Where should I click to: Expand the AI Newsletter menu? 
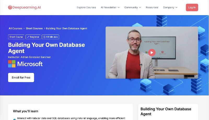[x=110, y=8]
